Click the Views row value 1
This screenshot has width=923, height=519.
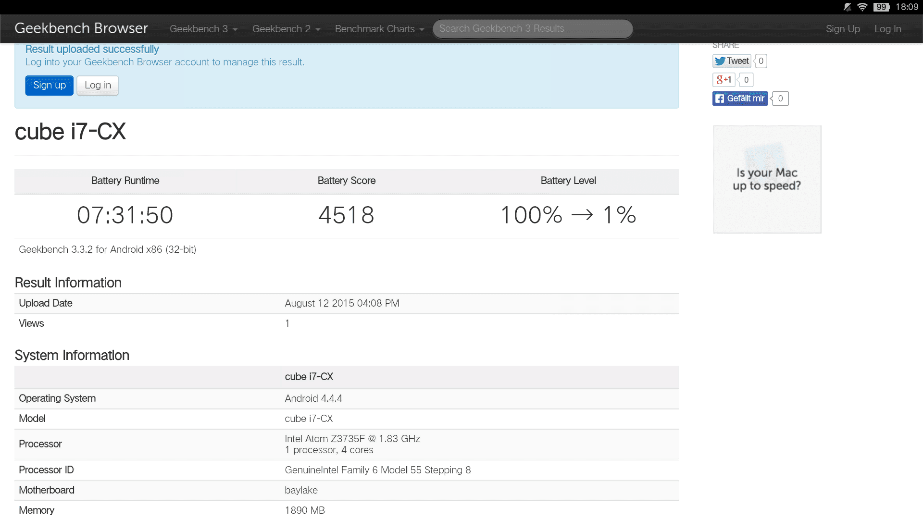[287, 323]
